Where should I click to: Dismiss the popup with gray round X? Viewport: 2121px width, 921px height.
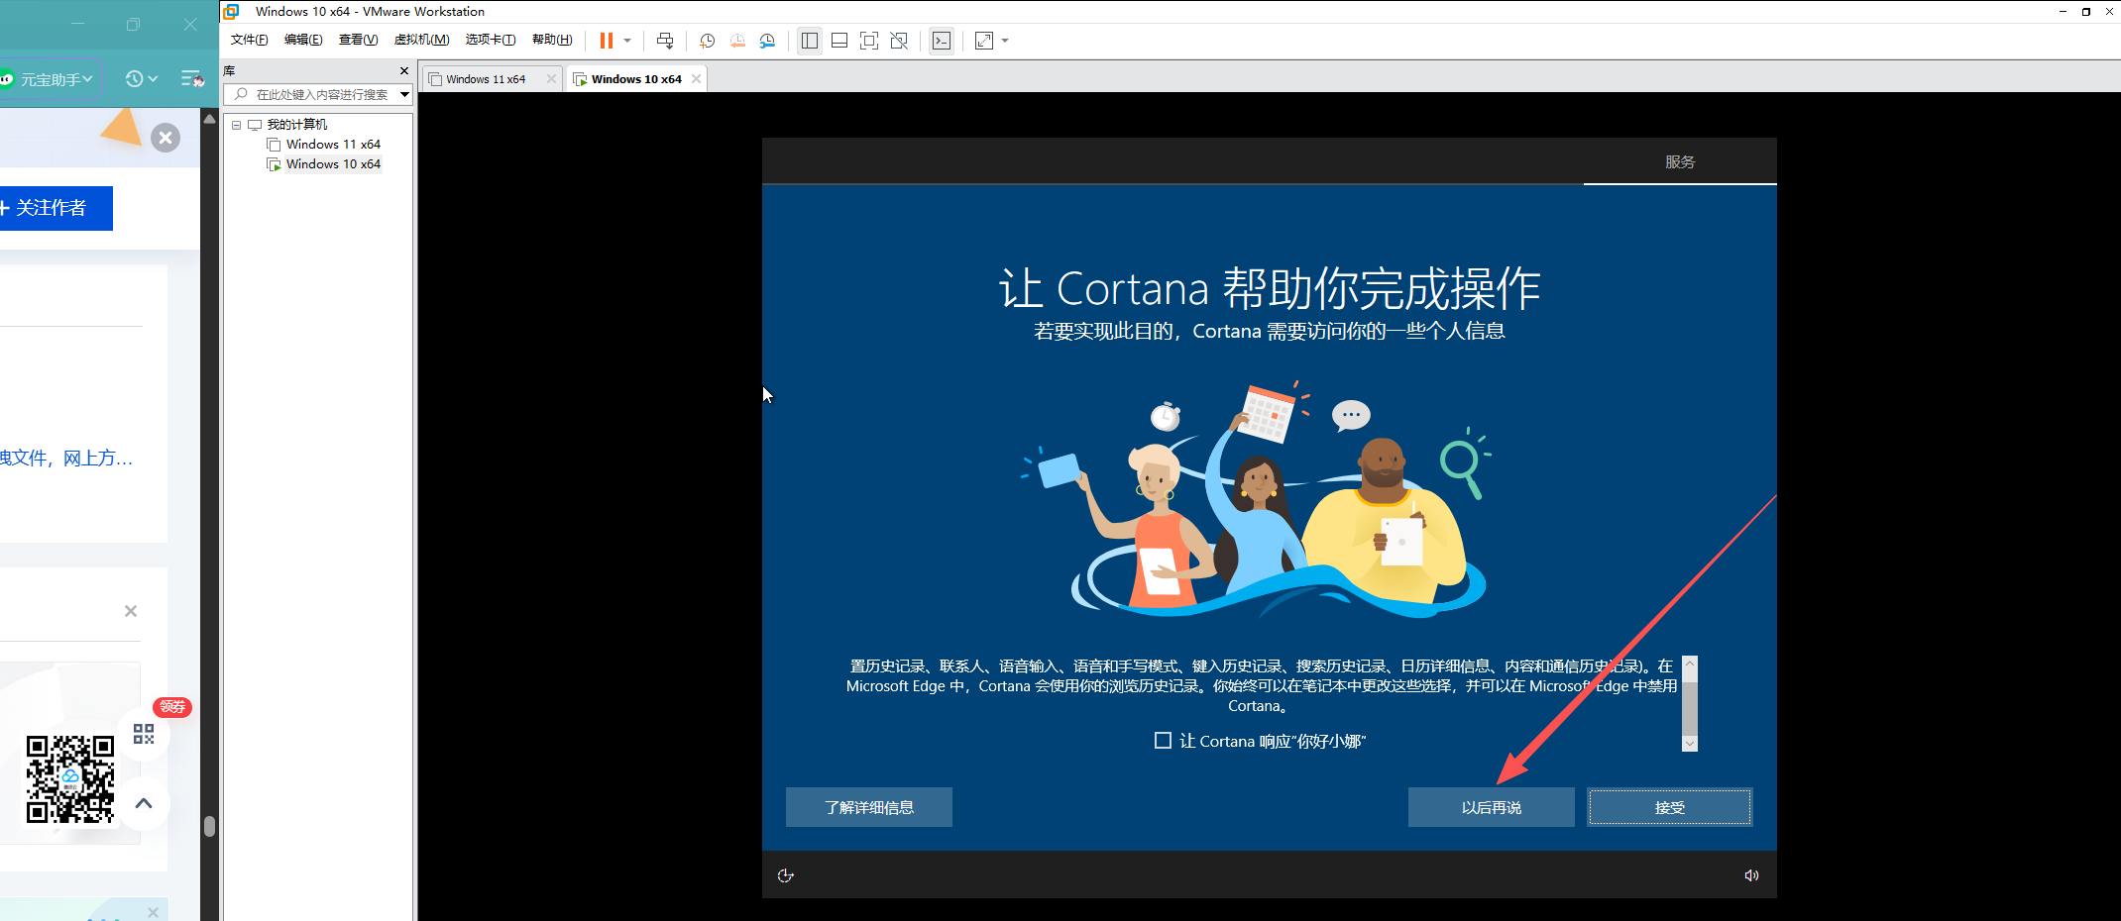[166, 138]
